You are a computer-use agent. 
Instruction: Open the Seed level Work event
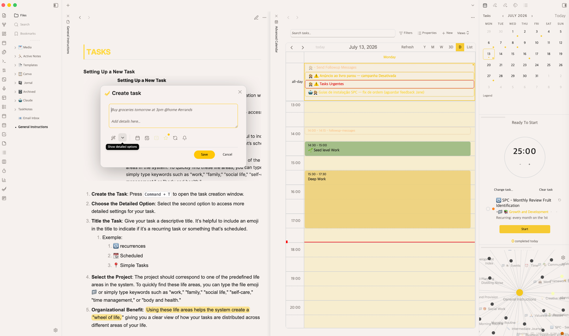[387, 148]
